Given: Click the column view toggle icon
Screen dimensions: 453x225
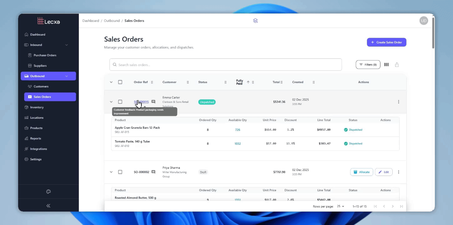Looking at the screenshot, I should [386, 65].
